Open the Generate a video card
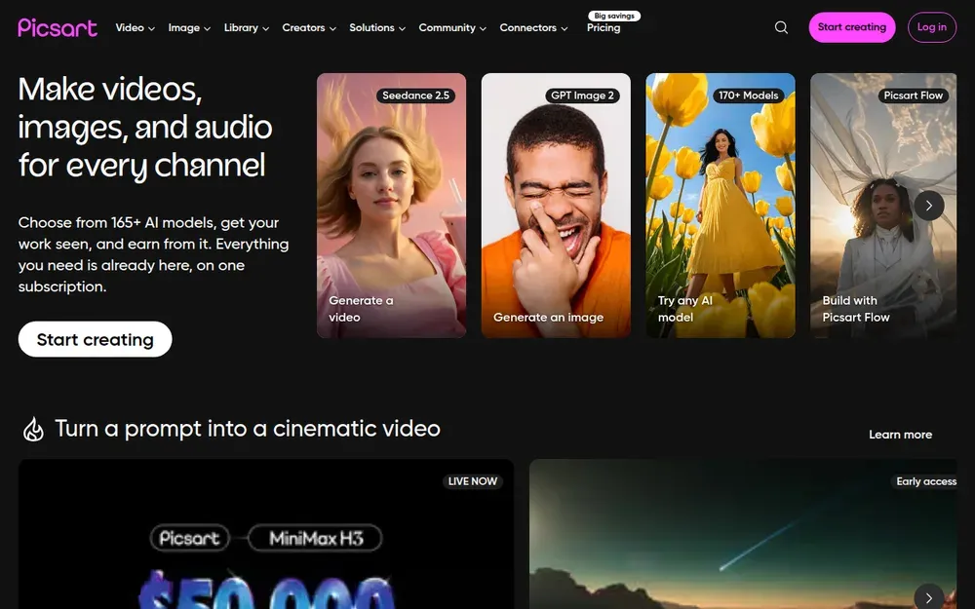Screen dimensions: 975x609 [391, 206]
